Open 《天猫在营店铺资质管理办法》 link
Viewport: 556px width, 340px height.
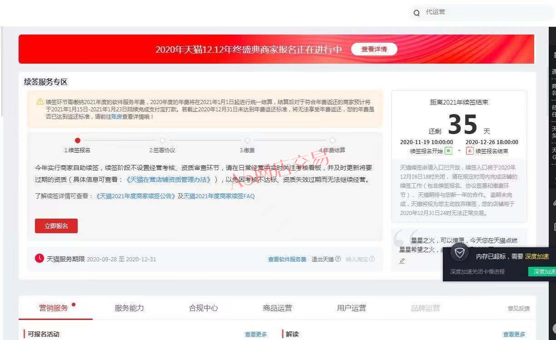coord(169,180)
